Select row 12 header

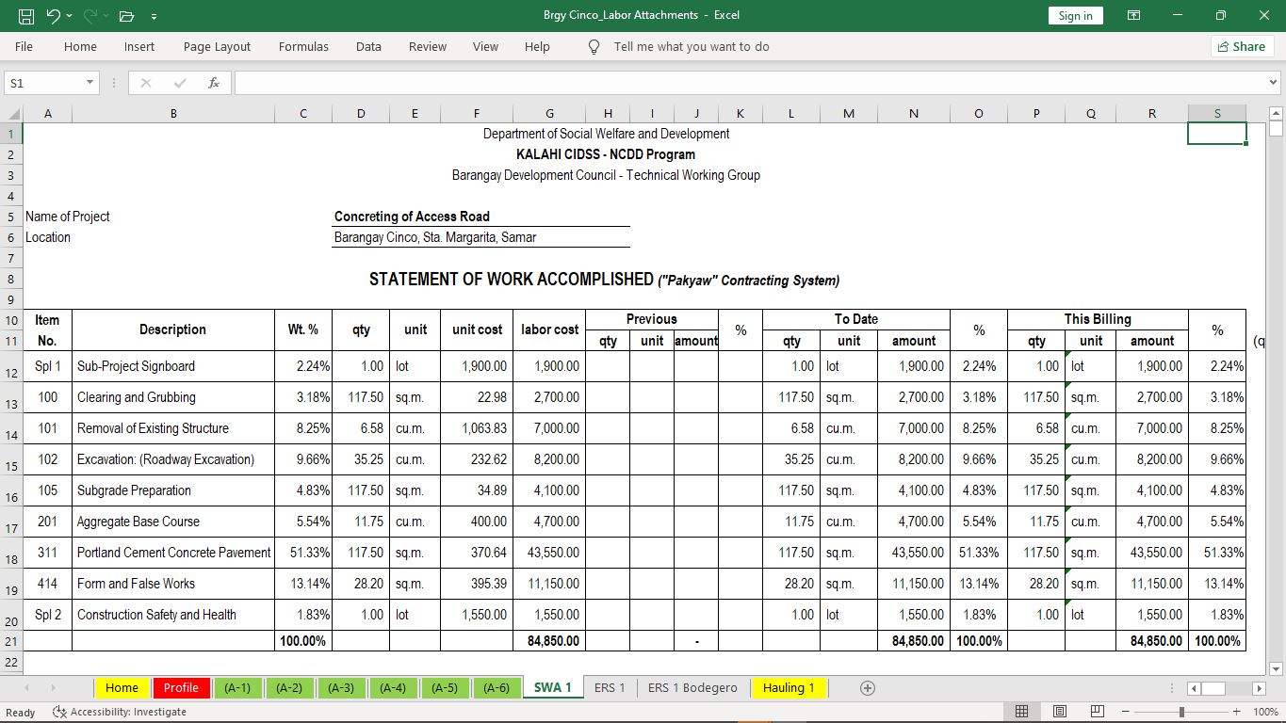tap(11, 366)
